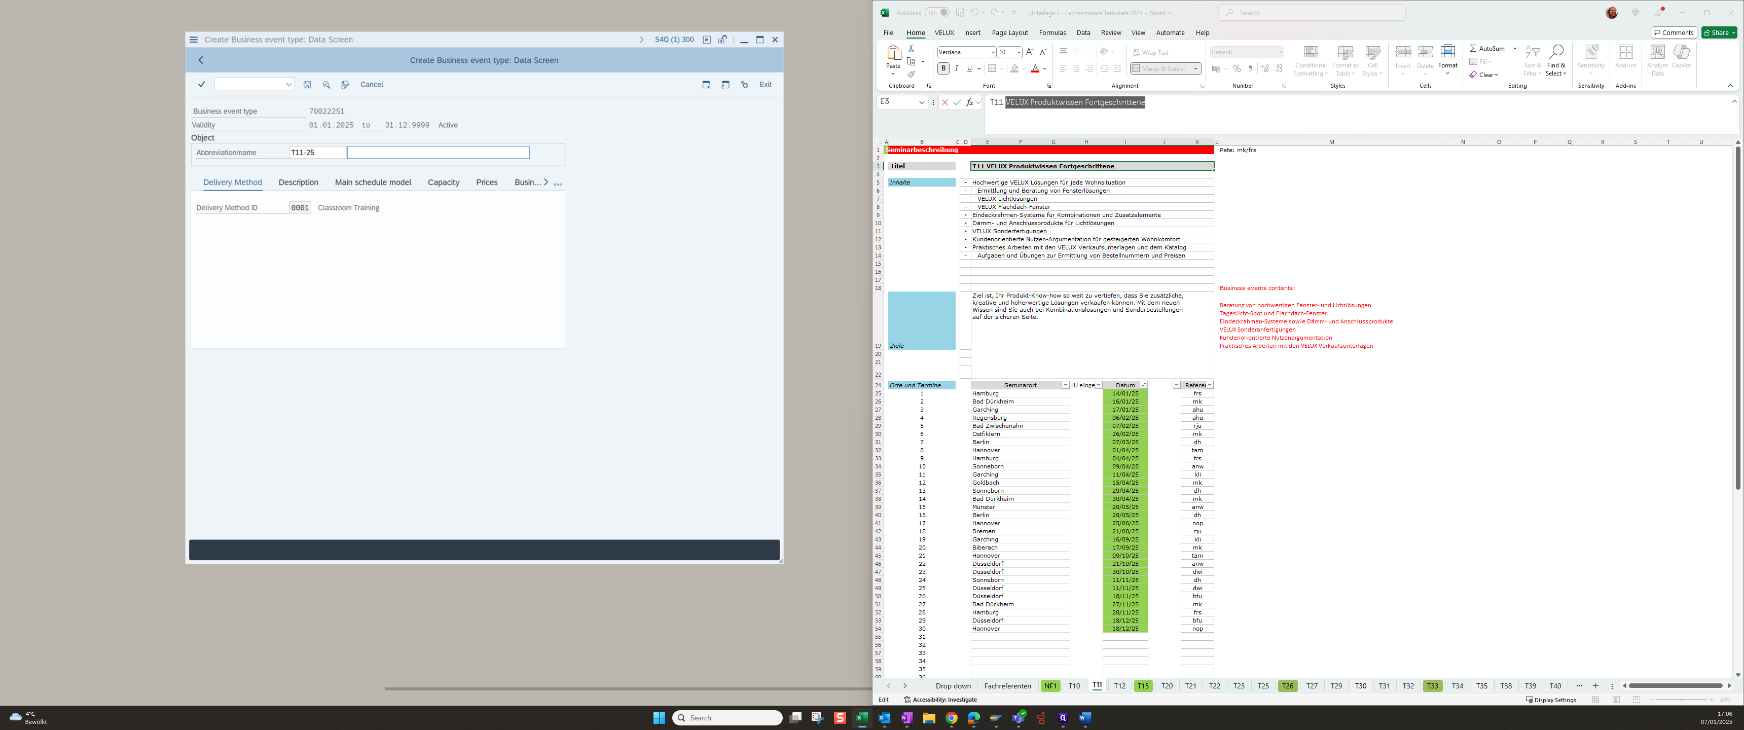This screenshot has width=1744, height=730.
Task: Toggle Underline formatting in Excel
Action: click(969, 68)
